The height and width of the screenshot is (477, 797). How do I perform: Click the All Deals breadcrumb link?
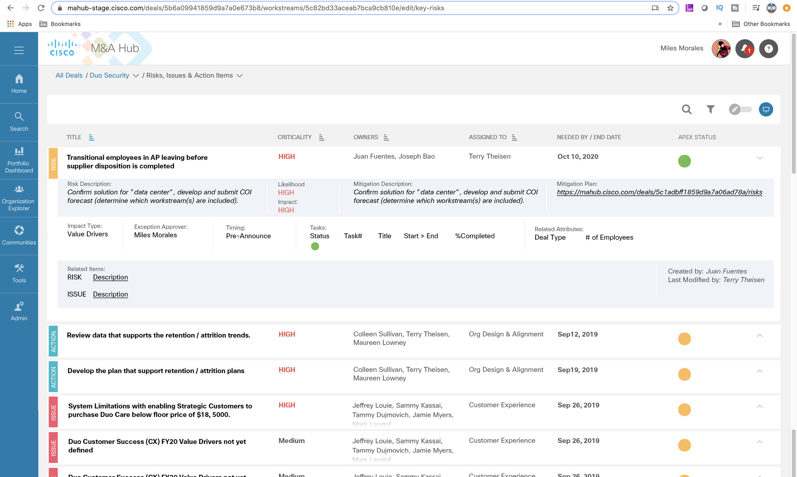point(69,76)
